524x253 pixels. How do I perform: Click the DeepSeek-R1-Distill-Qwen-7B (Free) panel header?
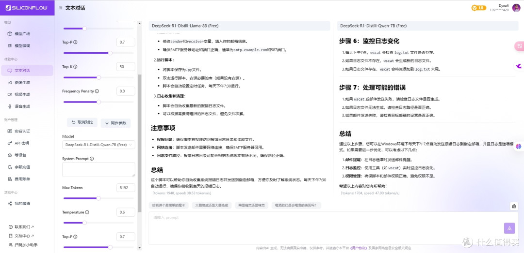point(427,26)
